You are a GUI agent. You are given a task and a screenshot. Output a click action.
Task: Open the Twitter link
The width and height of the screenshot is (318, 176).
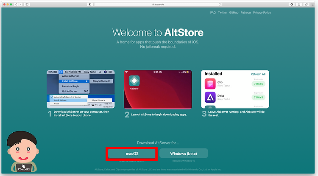[223, 13]
